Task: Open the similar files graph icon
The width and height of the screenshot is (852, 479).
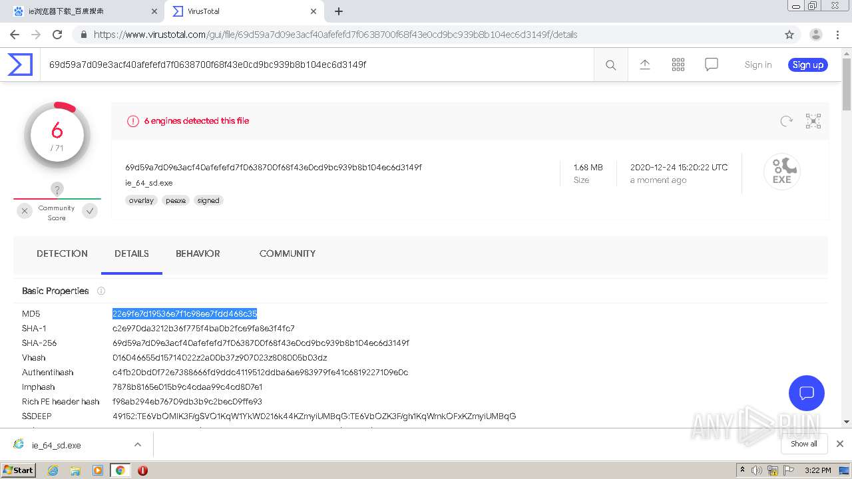Action: (813, 121)
